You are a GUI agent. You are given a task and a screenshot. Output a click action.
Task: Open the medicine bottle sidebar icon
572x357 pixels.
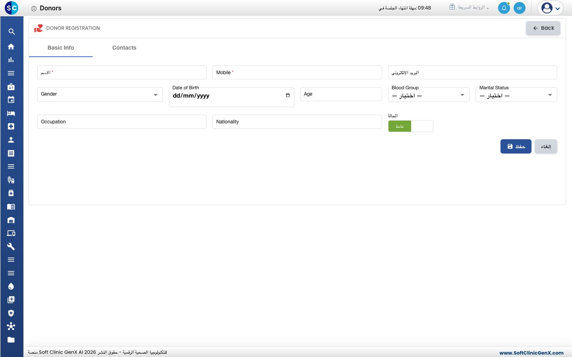click(11, 193)
